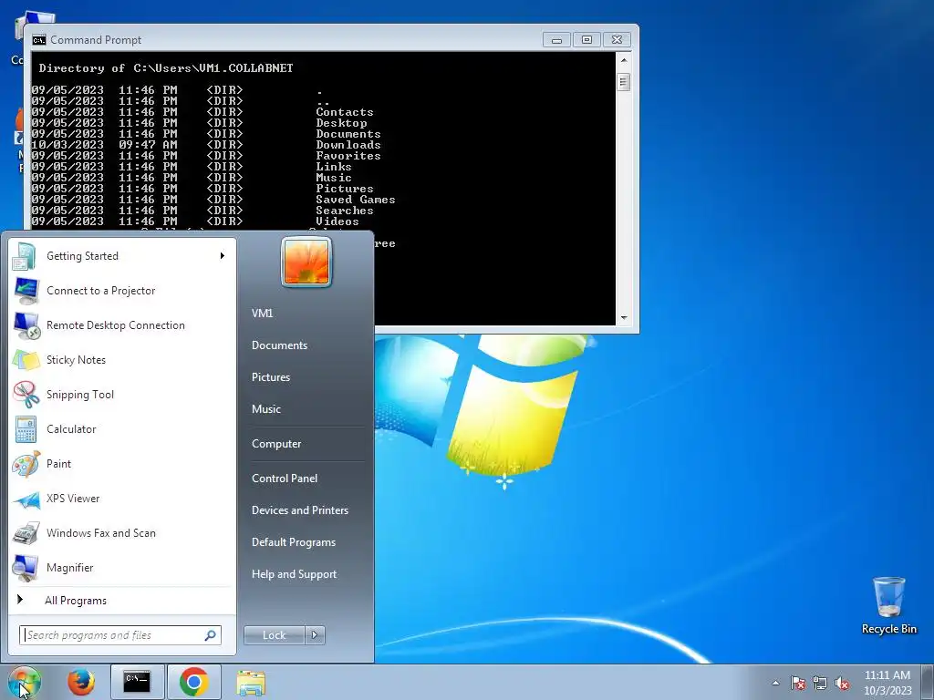934x700 pixels.
Task: Click the user account picture
Action: pyautogui.click(x=306, y=262)
